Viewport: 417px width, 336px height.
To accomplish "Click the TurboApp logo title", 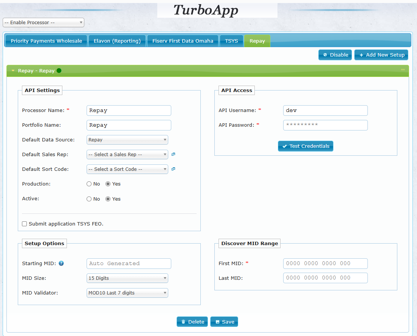I will coord(206,11).
